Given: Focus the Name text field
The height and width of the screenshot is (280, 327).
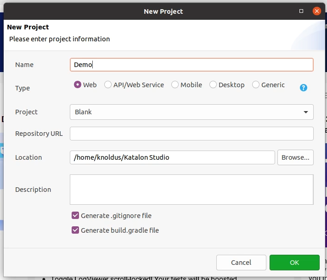Looking at the screenshot, I should click(x=191, y=65).
